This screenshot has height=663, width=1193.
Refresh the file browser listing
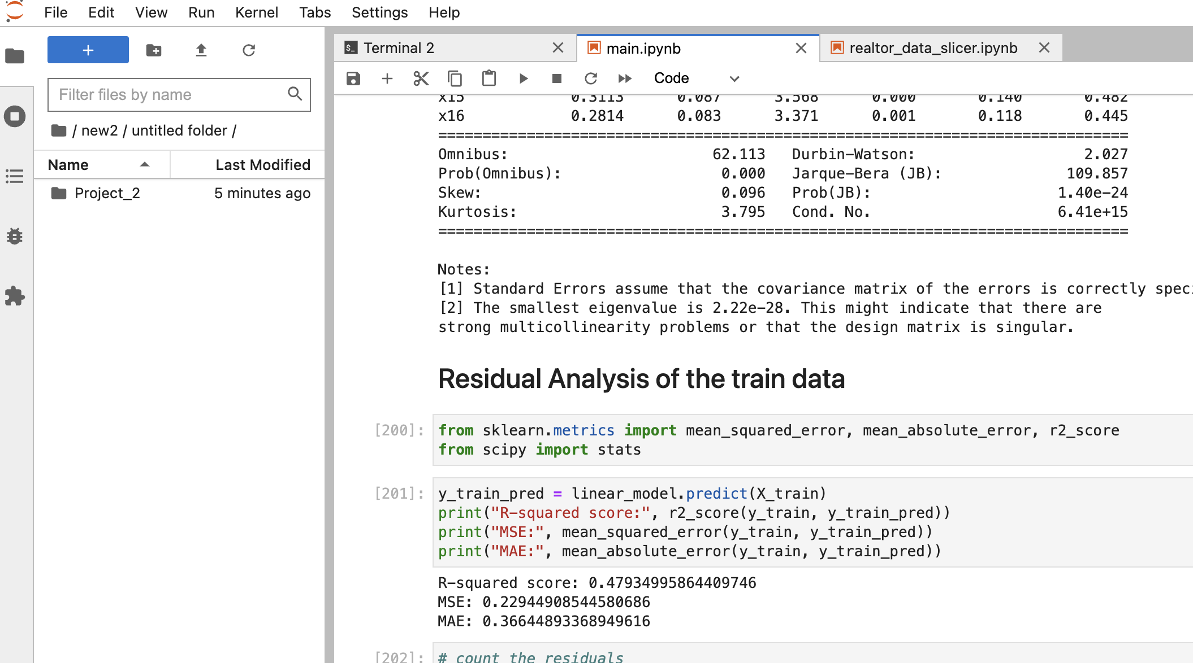249,50
